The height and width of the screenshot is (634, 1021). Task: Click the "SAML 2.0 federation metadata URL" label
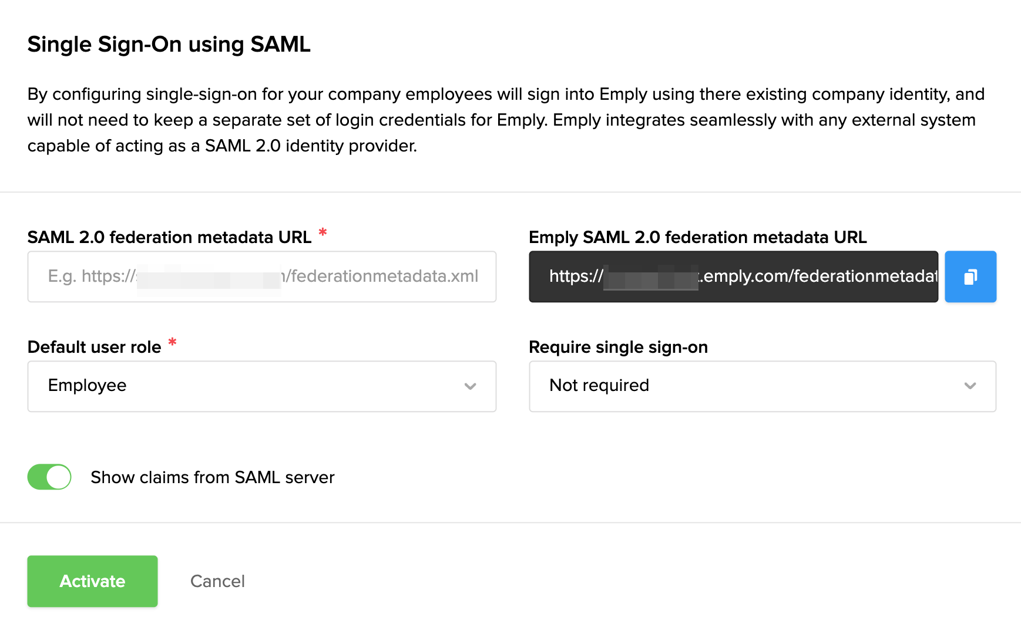pyautogui.click(x=169, y=237)
